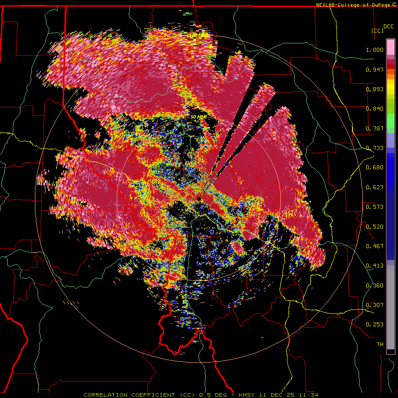398x398 pixels.
Task: Click the 0.680 scale value
Action: pyautogui.click(x=375, y=168)
